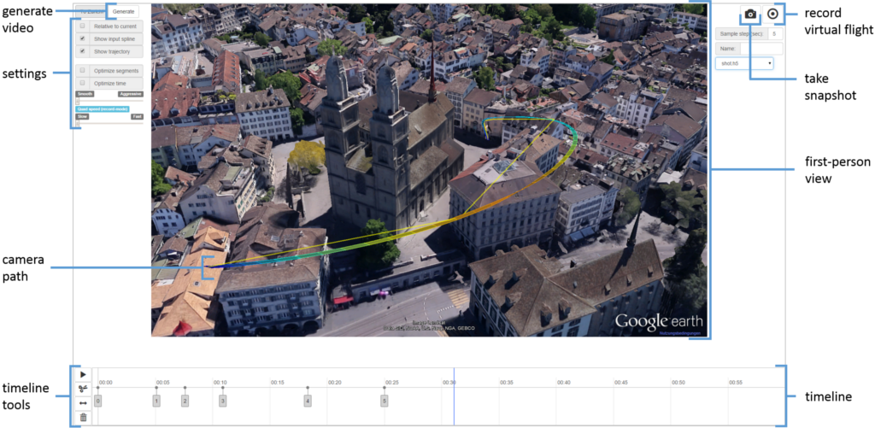The width and height of the screenshot is (875, 428).
Task: Enable the Relative to current checkbox
Action: [82, 26]
